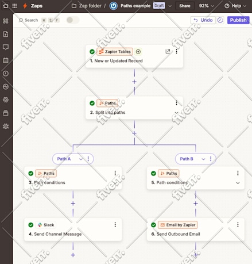This screenshot has width=252, height=264.
Task: Click the green checkmark on step 1
Action: coord(92,52)
